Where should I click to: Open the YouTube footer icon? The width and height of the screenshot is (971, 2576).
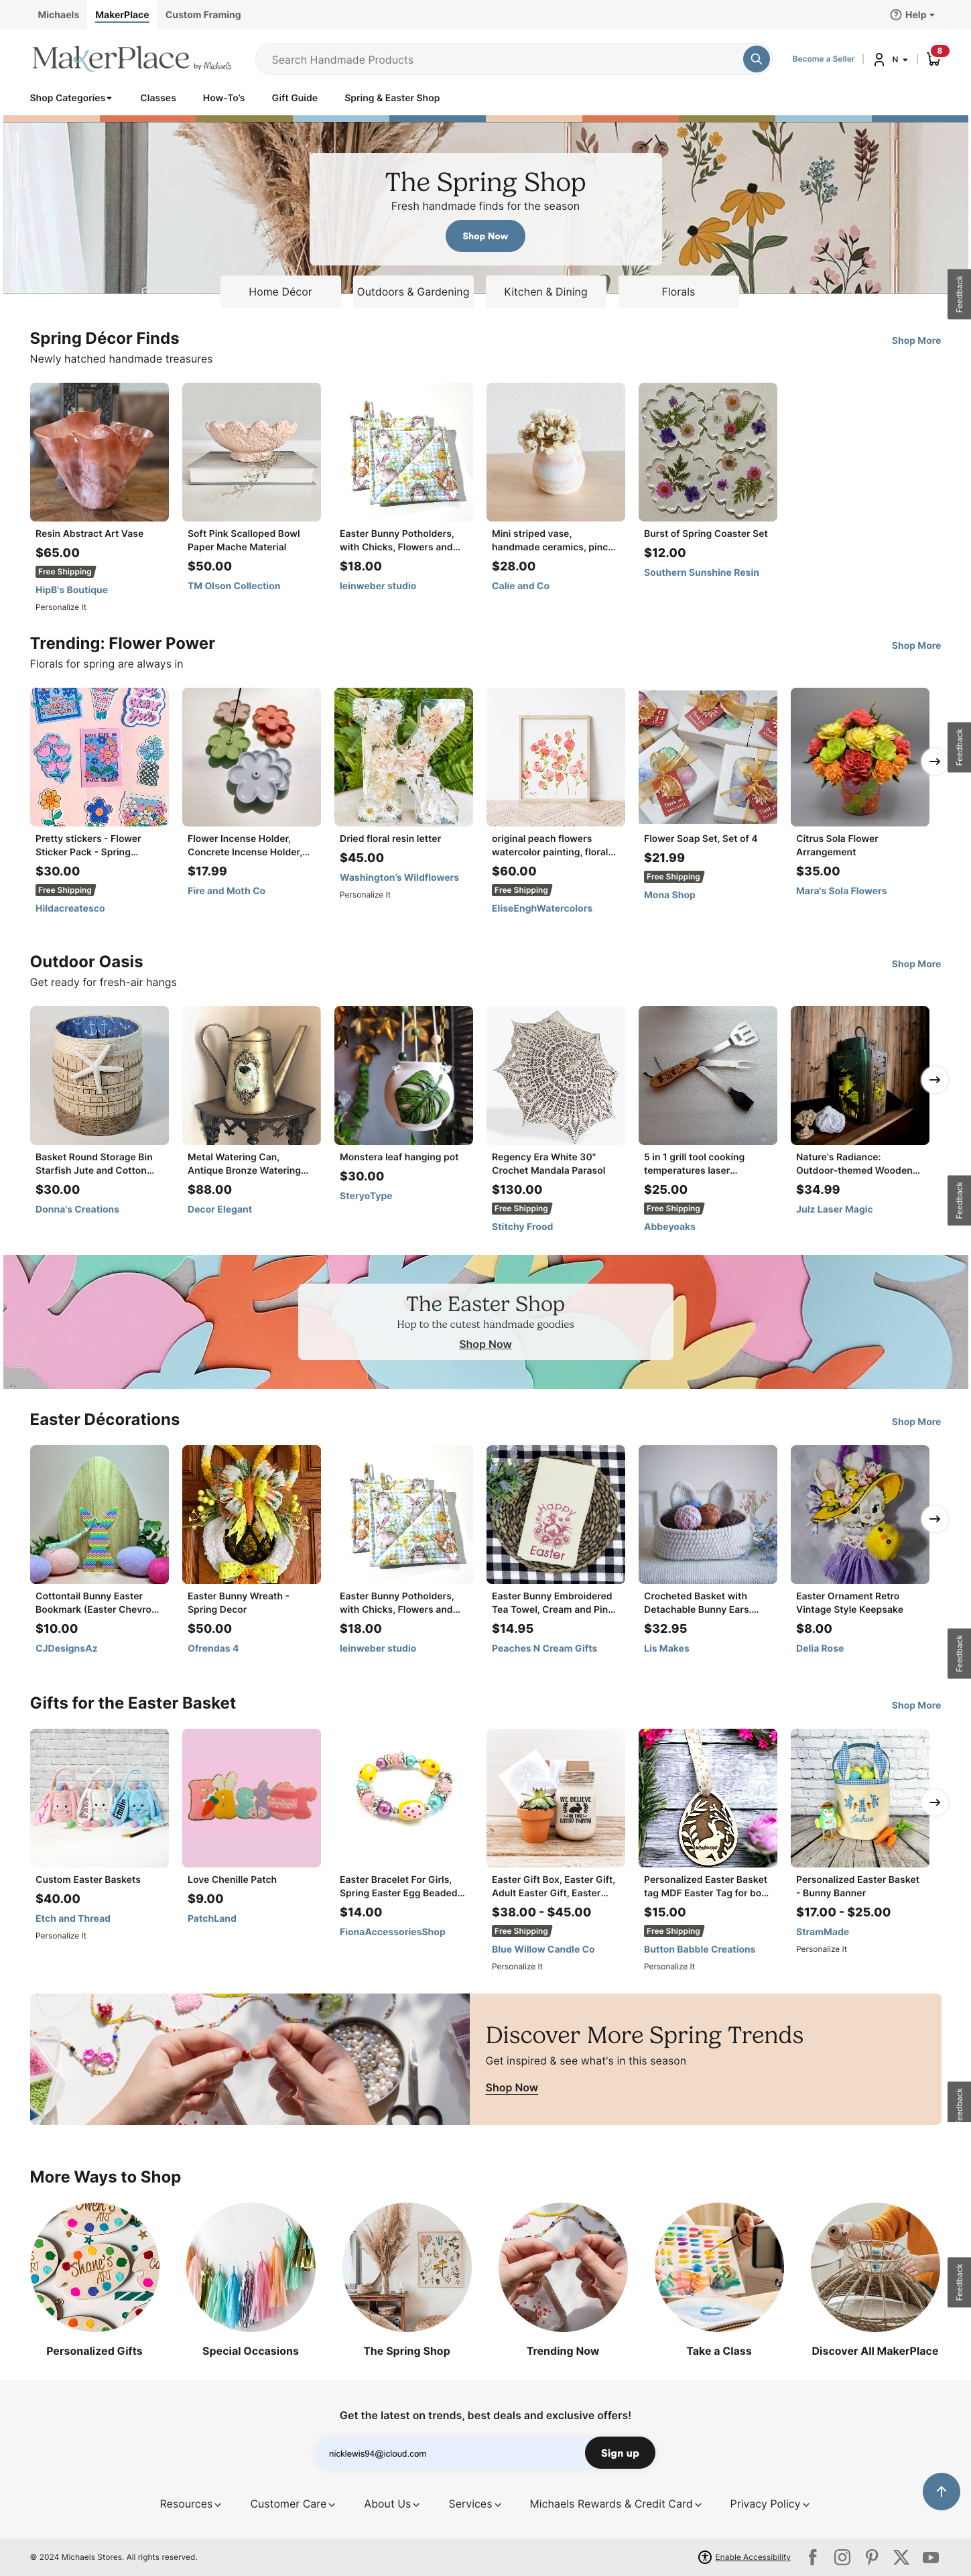click(930, 2557)
